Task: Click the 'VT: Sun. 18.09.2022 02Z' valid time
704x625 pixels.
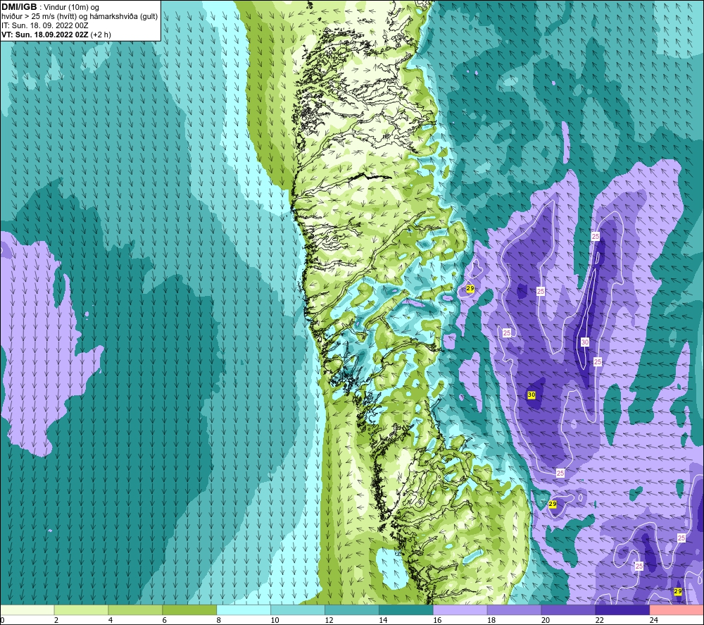Action: 45,35
